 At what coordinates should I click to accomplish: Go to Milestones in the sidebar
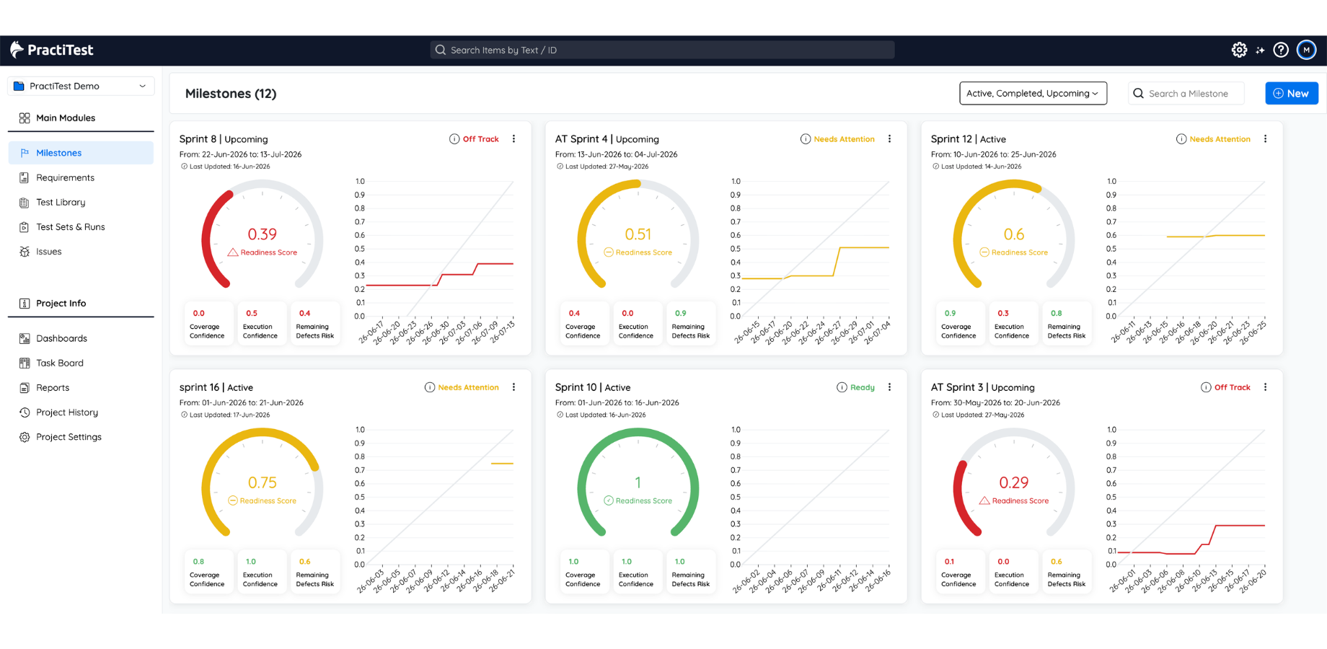click(x=81, y=153)
